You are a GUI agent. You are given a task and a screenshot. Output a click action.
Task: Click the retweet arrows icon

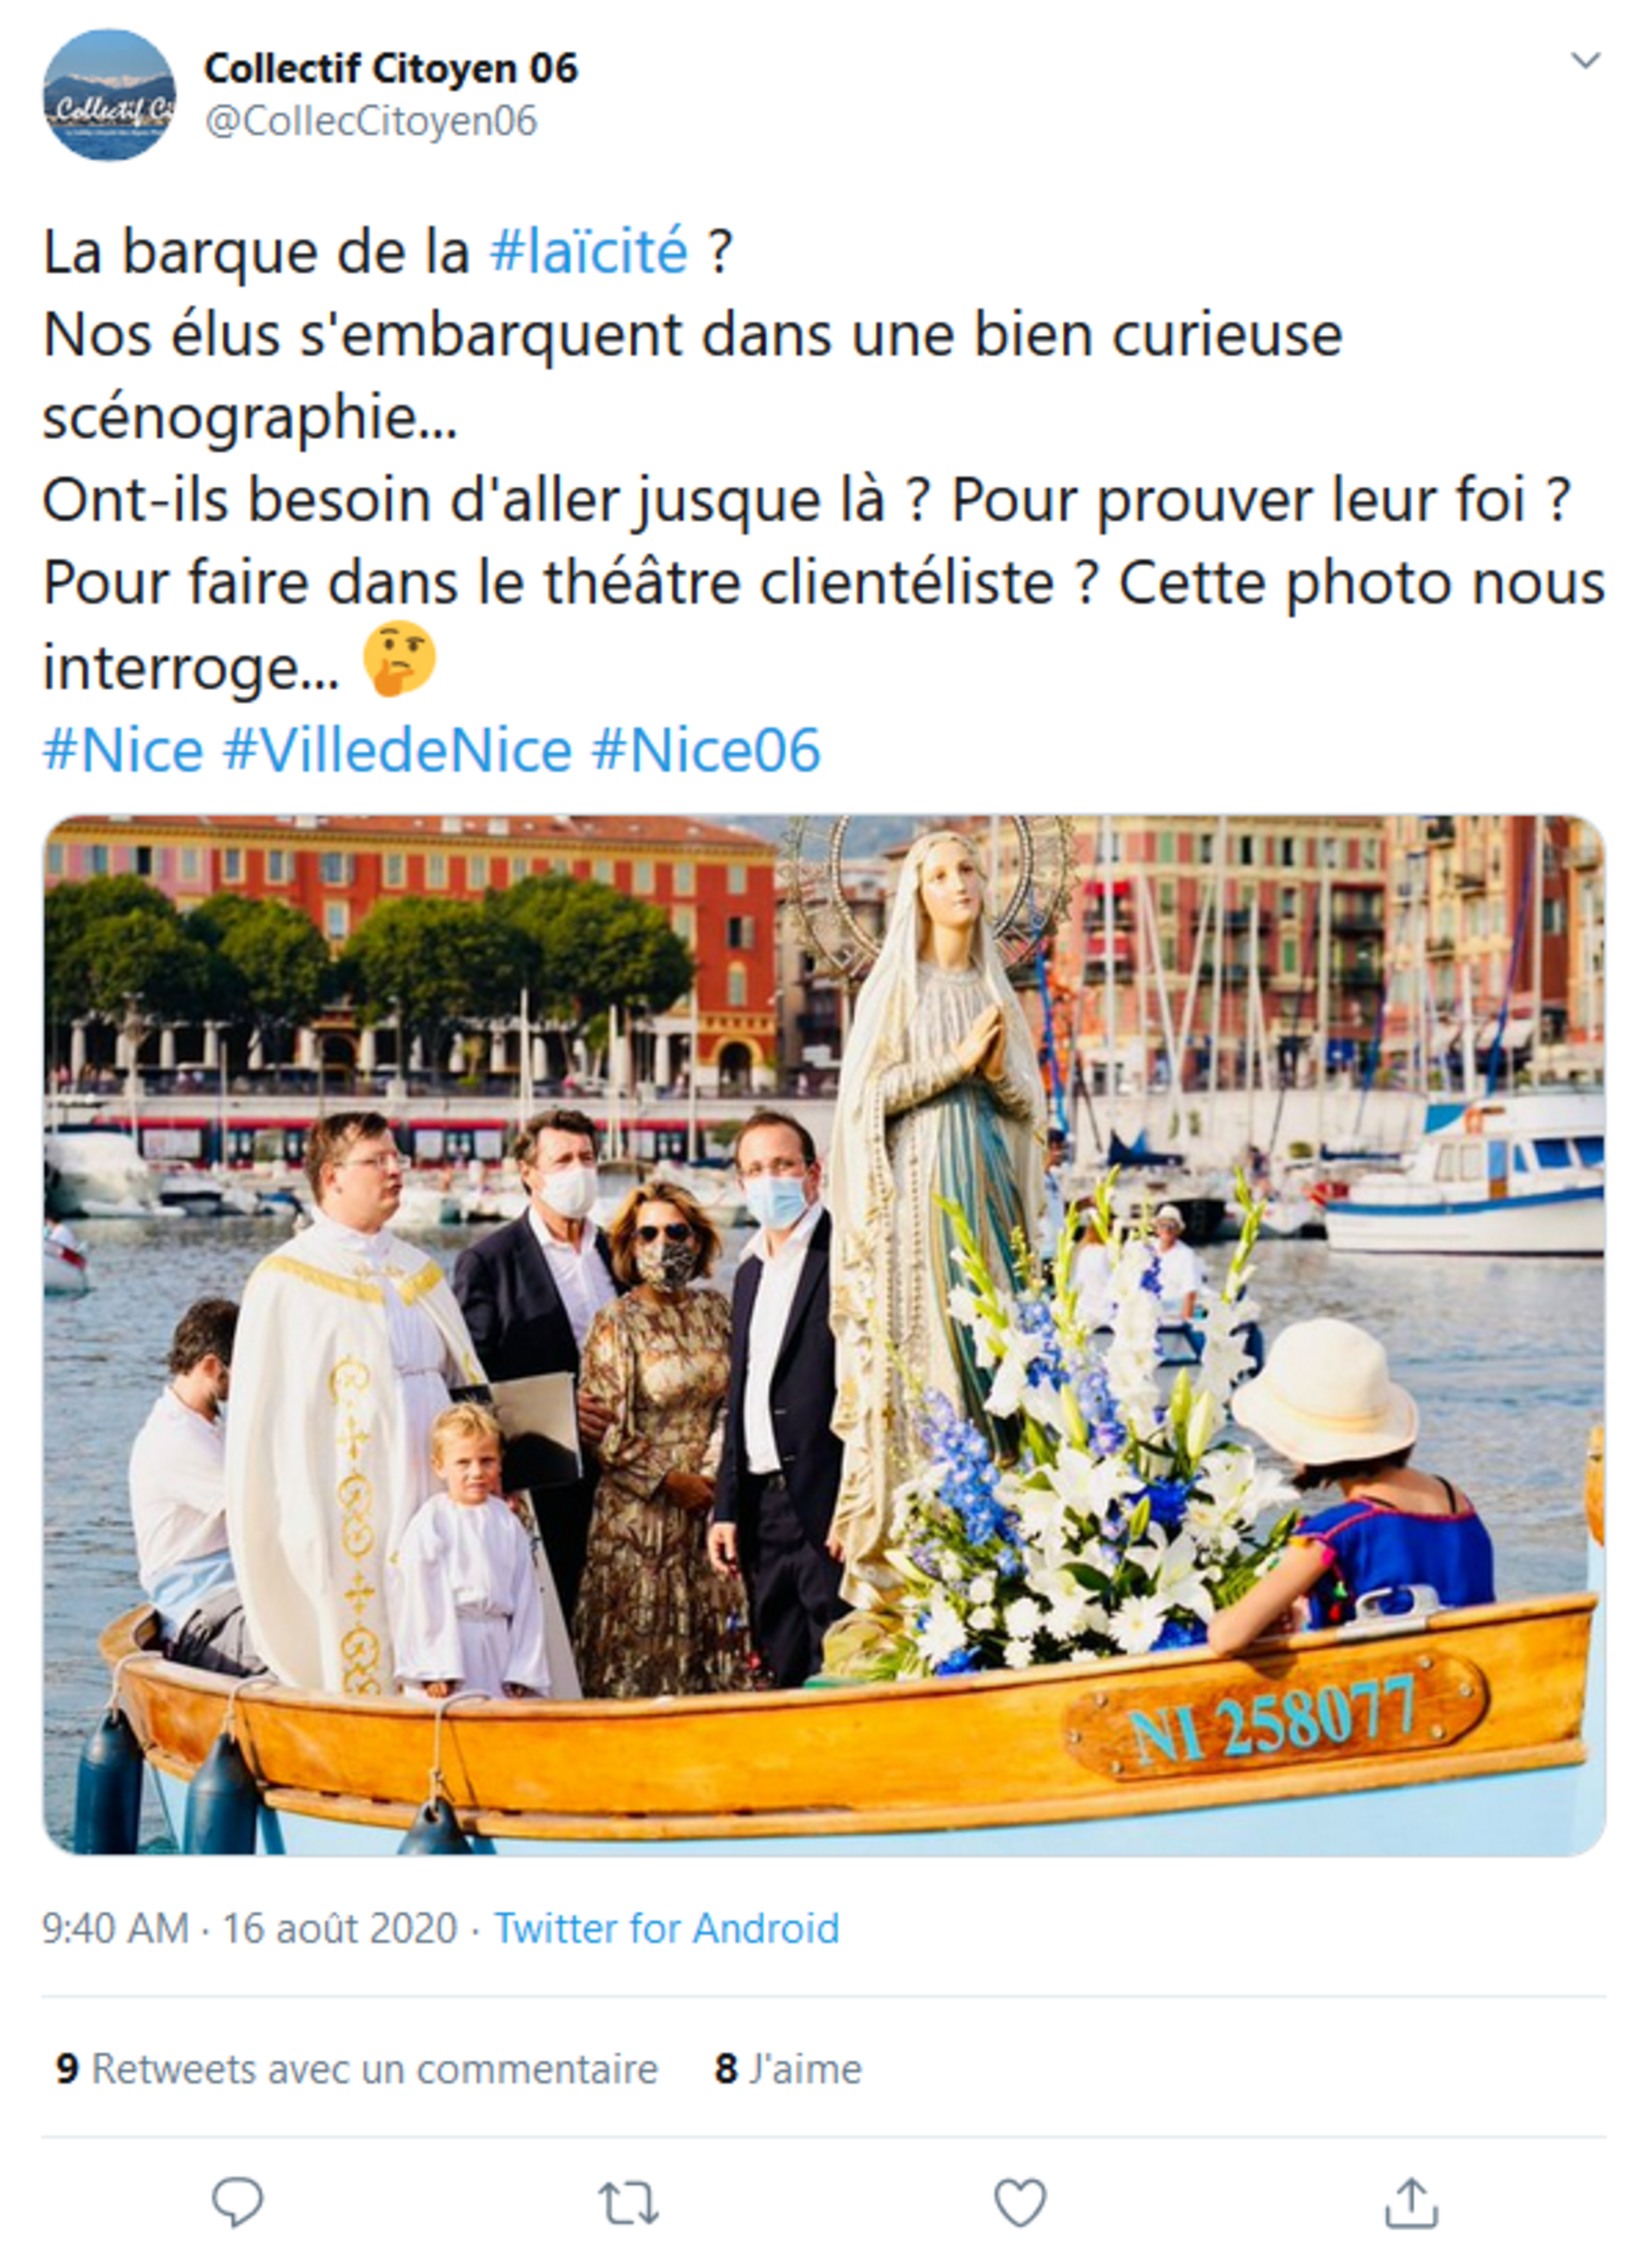coord(628,2202)
